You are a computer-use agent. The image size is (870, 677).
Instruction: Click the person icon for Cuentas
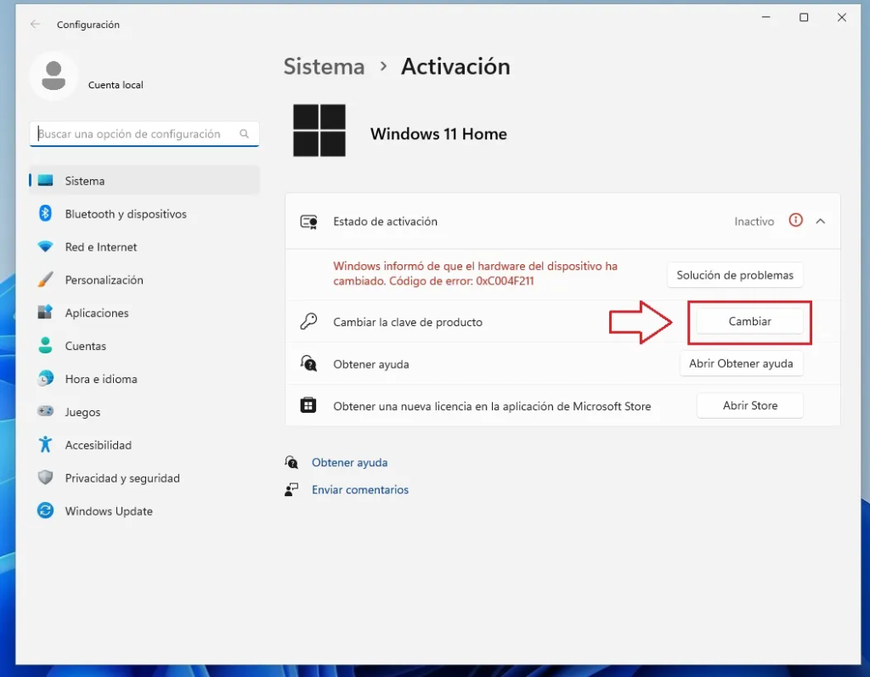click(46, 345)
